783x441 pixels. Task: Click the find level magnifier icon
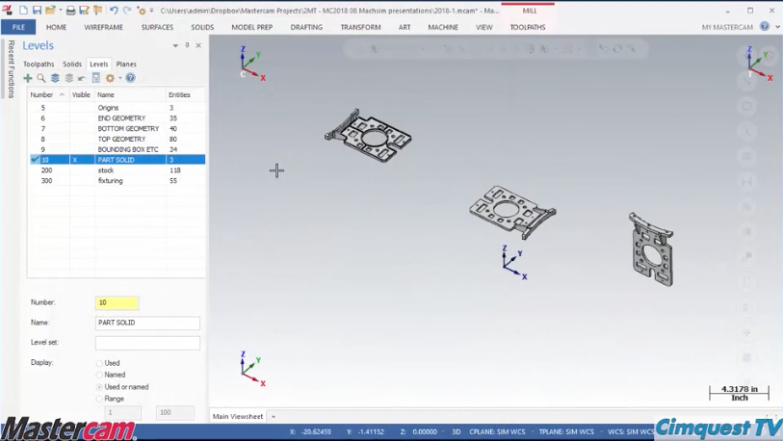41,78
